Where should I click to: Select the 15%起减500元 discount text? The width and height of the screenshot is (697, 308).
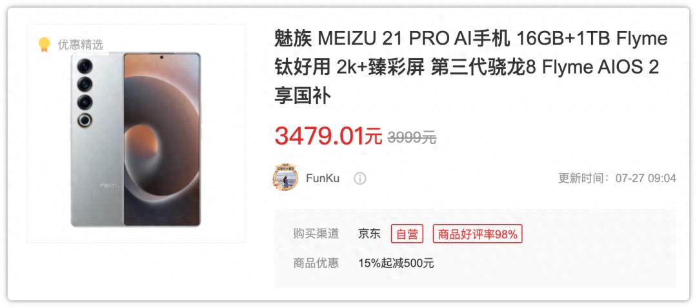396,263
